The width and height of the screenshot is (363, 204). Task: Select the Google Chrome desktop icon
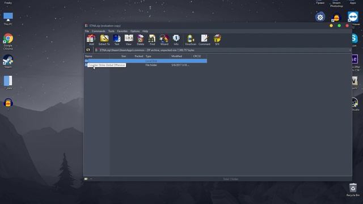pyautogui.click(x=8, y=41)
